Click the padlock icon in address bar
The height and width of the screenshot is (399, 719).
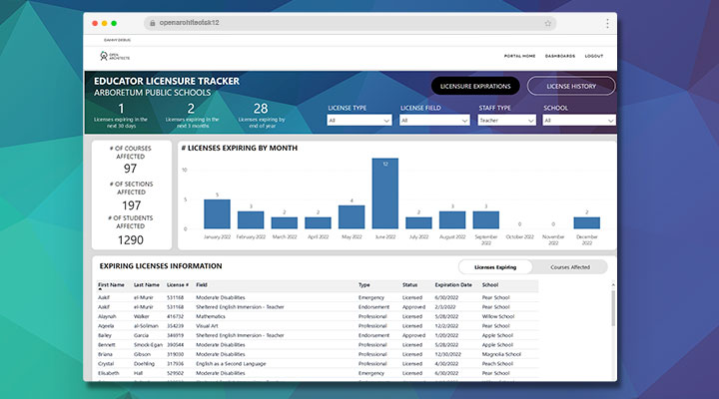(152, 23)
